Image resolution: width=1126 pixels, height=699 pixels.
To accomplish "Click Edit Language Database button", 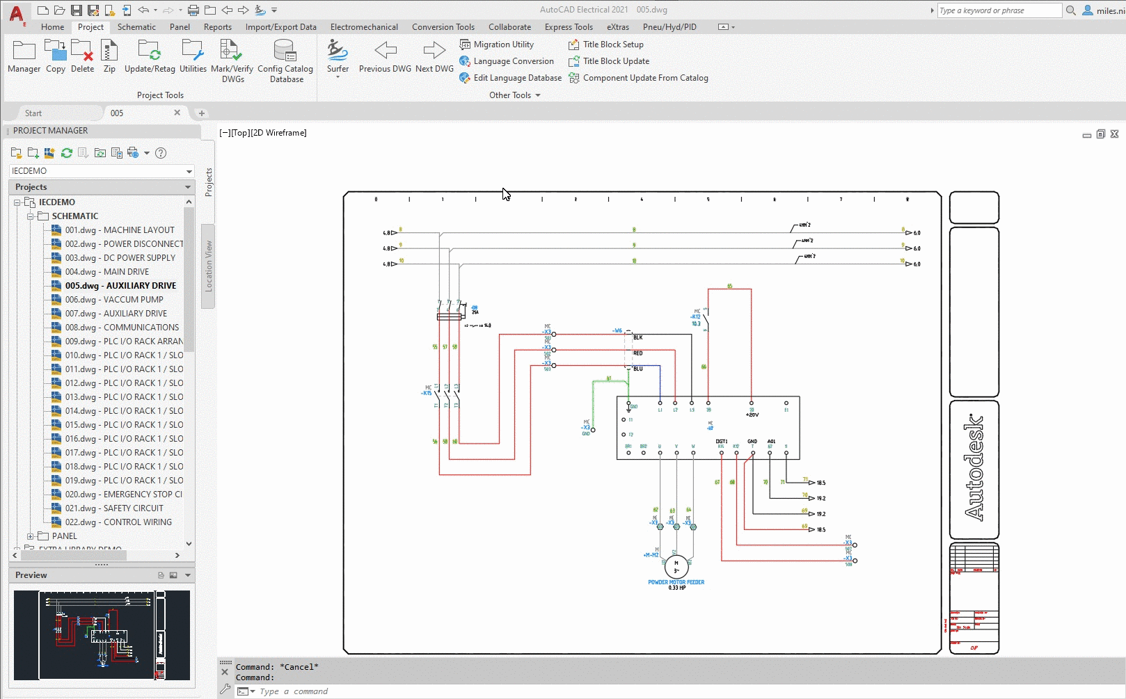I will pyautogui.click(x=511, y=78).
